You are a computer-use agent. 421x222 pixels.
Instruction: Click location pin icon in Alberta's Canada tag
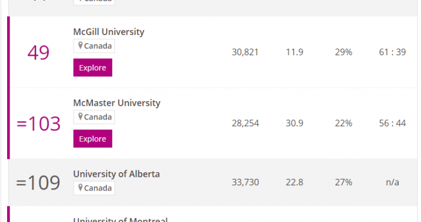pos(80,188)
